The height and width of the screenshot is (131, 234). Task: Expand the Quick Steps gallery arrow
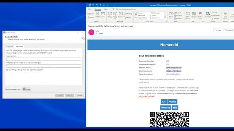(x=165, y=18)
